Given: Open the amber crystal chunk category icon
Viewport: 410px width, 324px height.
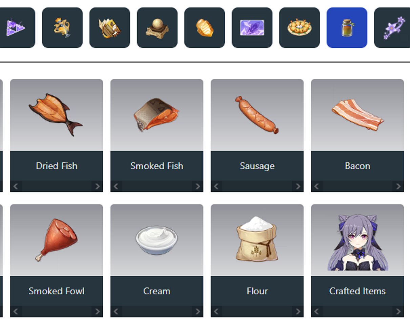Looking at the screenshot, I should point(204,28).
